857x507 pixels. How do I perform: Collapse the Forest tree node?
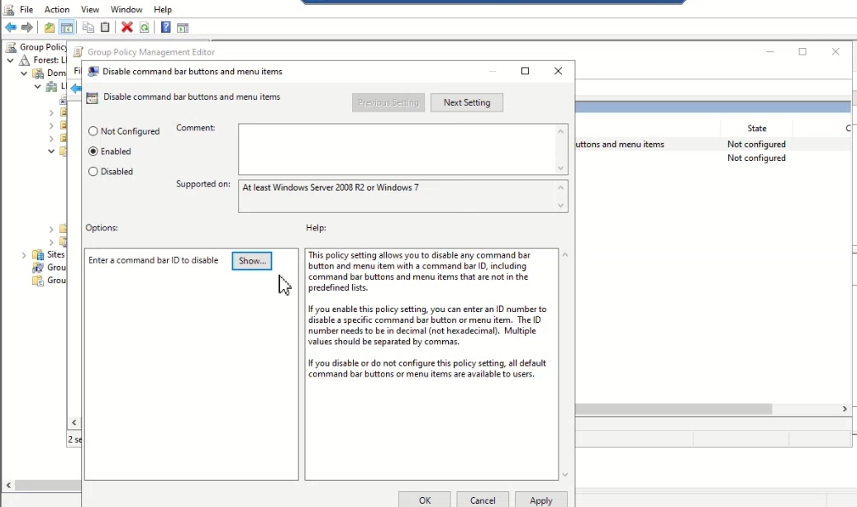click(x=12, y=59)
